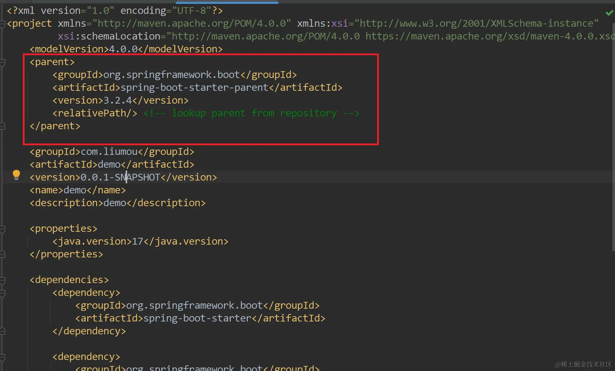Click the opening dependencies tag
This screenshot has width=615, height=371.
point(69,280)
